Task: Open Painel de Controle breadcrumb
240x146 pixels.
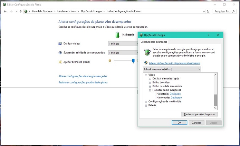Action: (42, 11)
